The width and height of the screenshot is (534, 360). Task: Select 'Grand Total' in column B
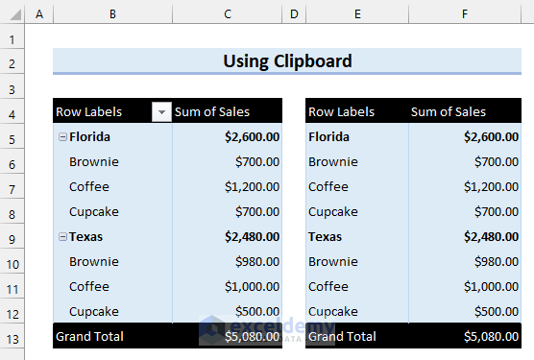point(112,336)
